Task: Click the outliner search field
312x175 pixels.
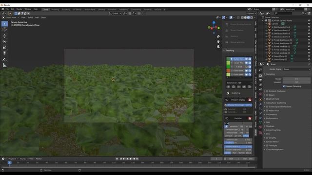Action: point(283,13)
